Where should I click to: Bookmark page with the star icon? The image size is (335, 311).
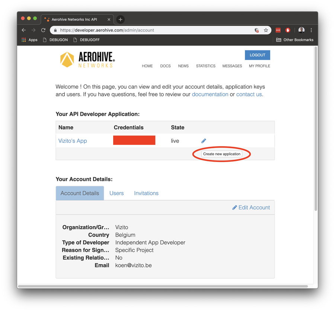266,30
